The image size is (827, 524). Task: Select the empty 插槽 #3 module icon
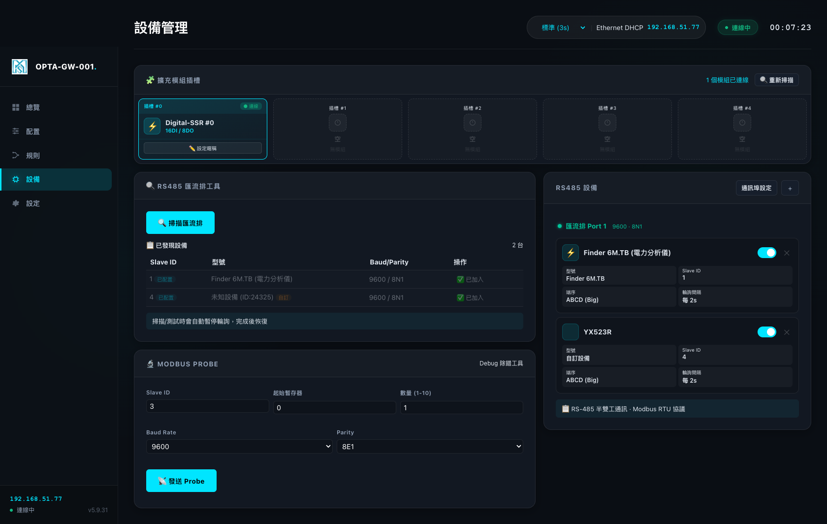tap(607, 123)
